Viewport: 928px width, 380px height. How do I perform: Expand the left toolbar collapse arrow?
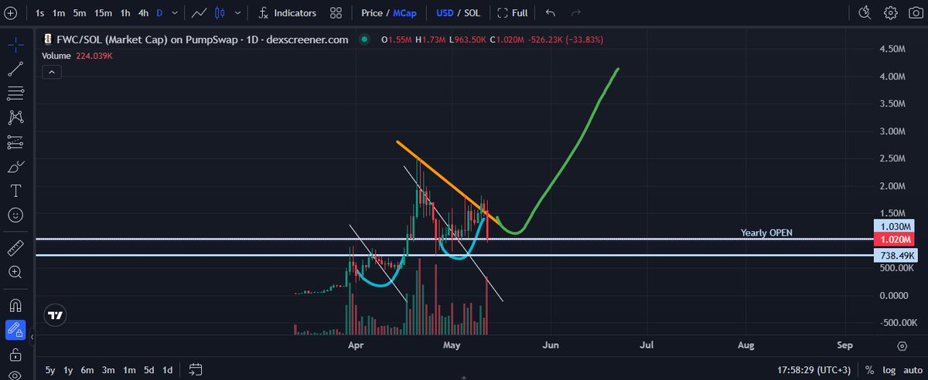tap(32, 338)
